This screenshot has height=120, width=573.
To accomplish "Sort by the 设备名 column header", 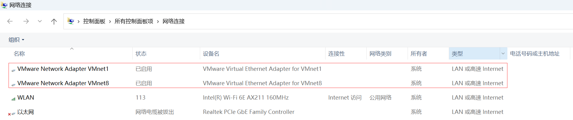I will 211,54.
